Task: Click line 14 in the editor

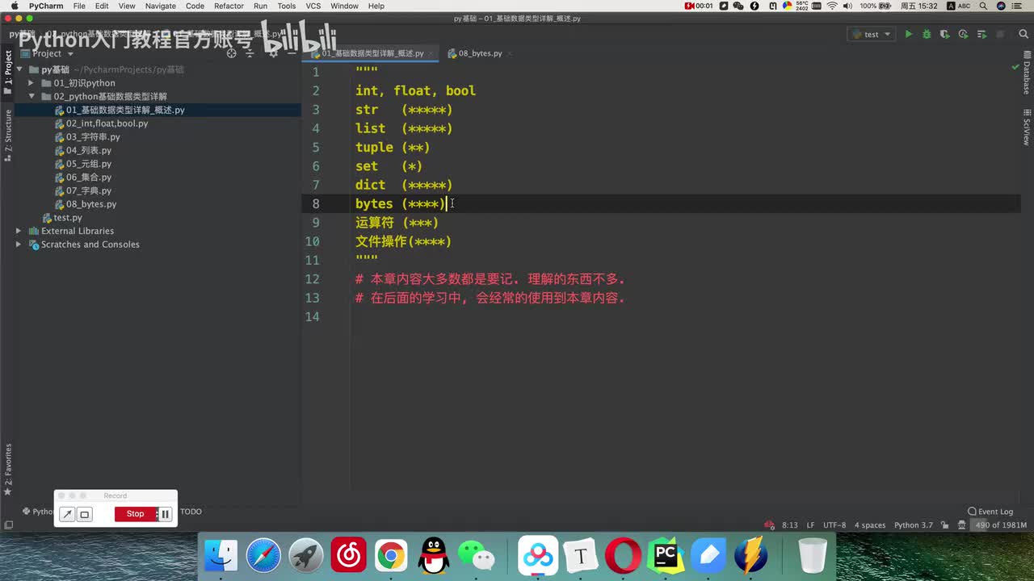Action: point(662,317)
